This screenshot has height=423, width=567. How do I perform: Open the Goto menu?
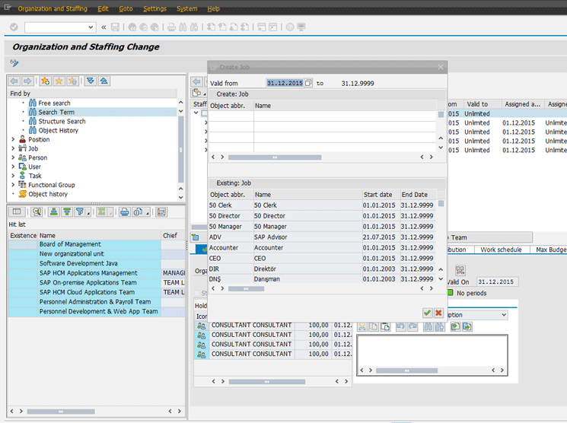[x=126, y=8]
